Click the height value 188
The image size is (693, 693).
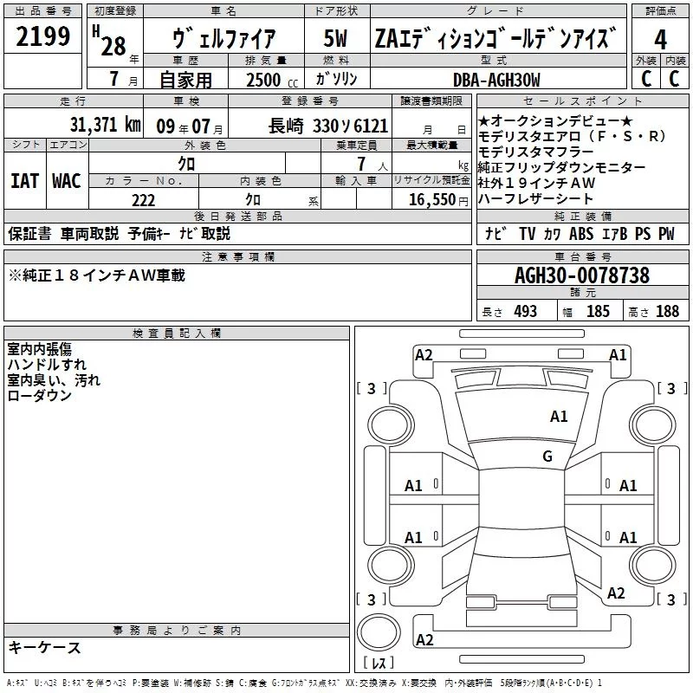click(x=667, y=311)
